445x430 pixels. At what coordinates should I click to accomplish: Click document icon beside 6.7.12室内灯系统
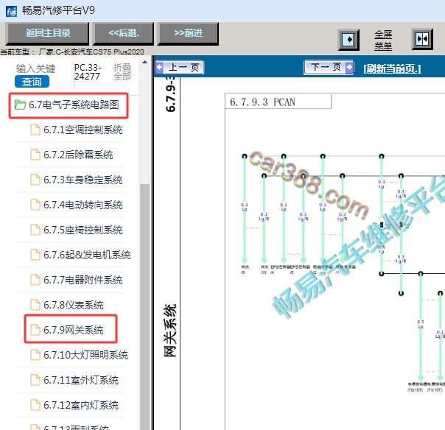point(35,405)
